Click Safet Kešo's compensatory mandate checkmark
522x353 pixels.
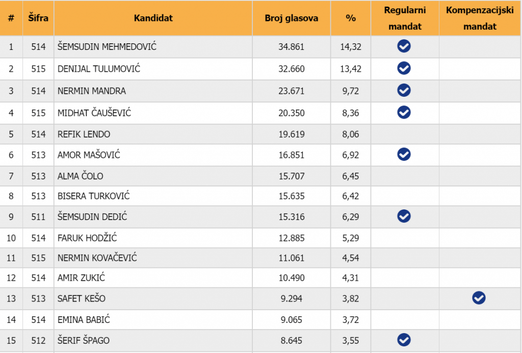pos(479,298)
